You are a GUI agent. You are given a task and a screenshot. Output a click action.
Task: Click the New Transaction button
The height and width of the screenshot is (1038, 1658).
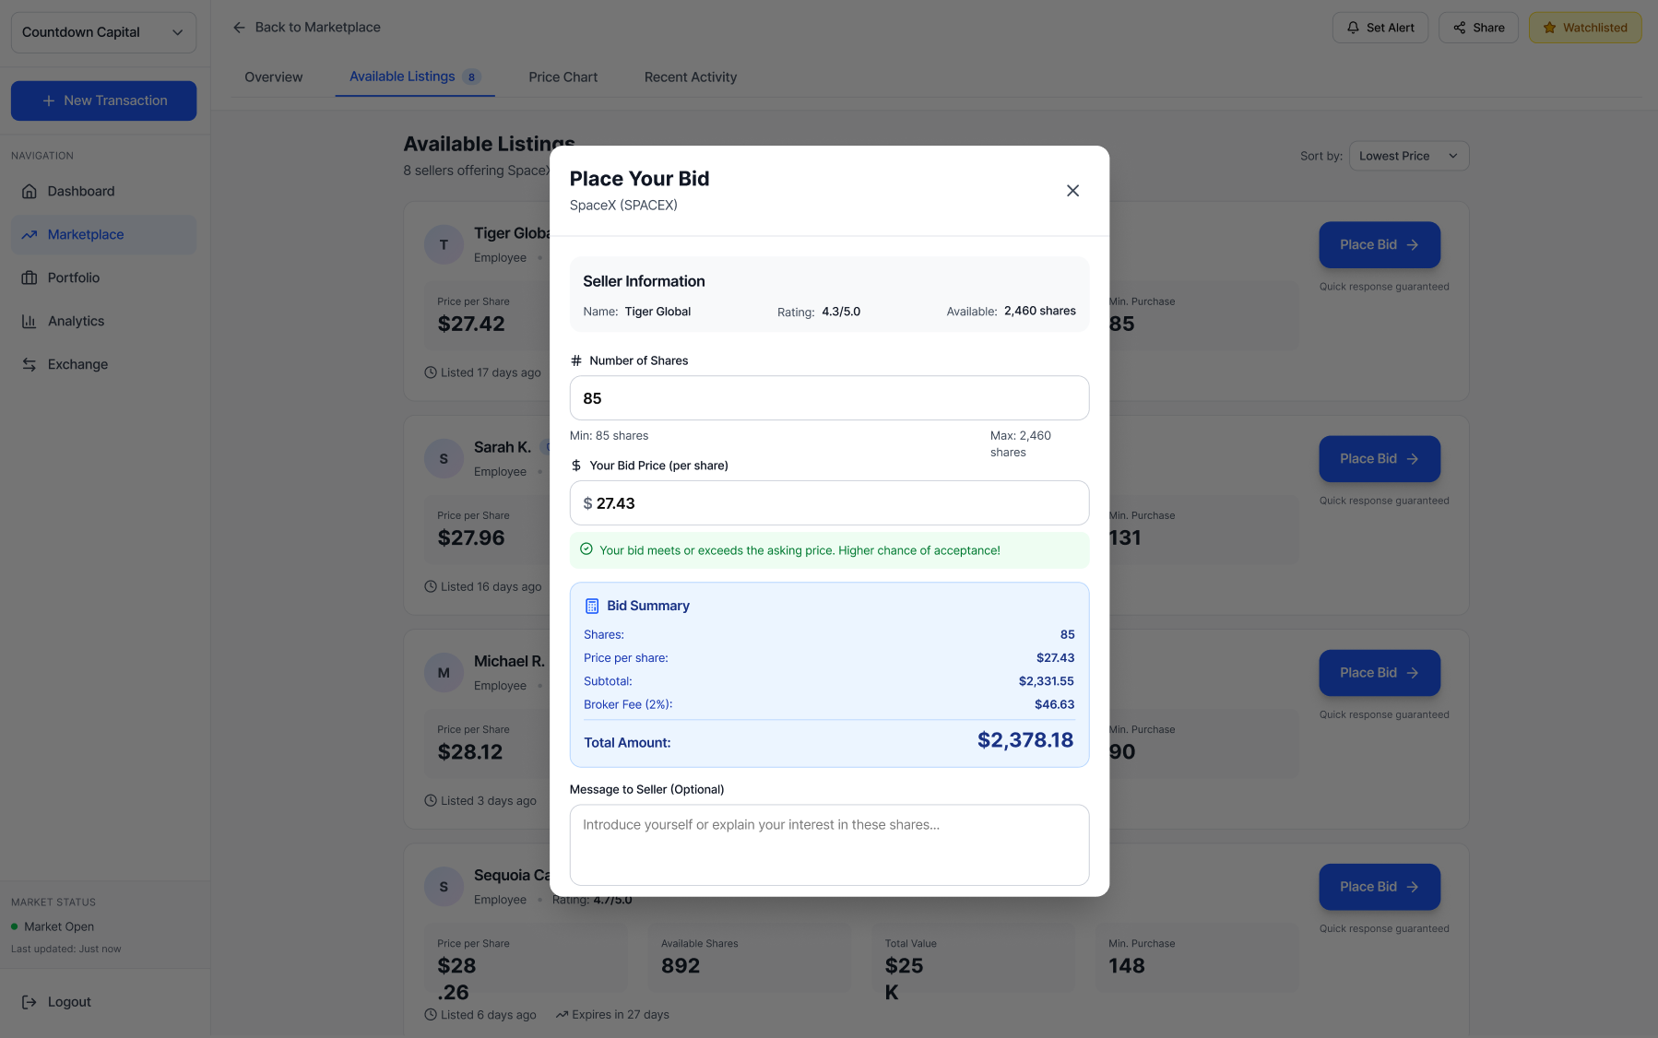tap(102, 100)
